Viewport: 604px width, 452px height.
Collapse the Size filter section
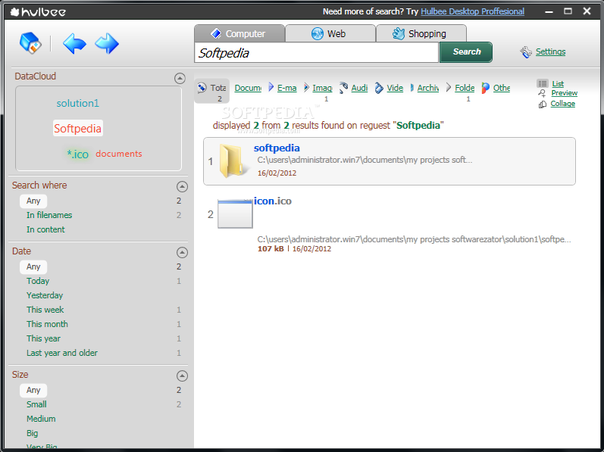point(182,376)
